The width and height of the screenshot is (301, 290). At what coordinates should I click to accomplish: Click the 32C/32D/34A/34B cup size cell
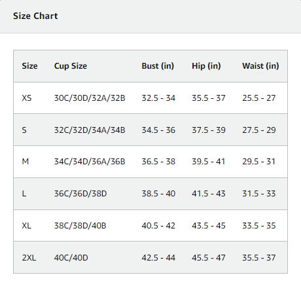point(90,130)
